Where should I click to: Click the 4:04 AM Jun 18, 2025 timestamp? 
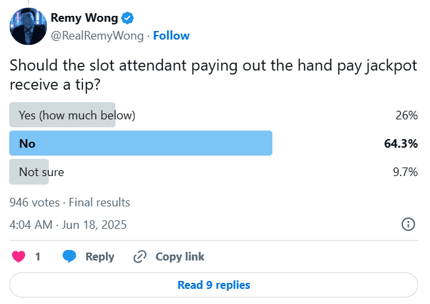coord(68,224)
